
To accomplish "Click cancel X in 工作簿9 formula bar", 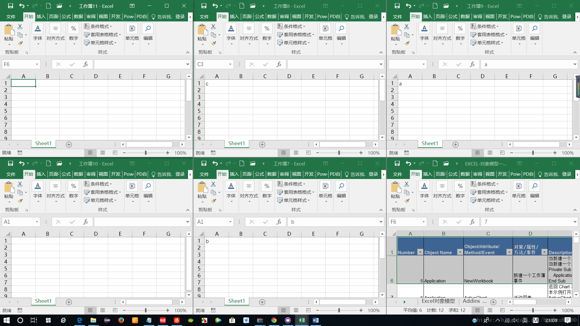I will pos(445,64).
